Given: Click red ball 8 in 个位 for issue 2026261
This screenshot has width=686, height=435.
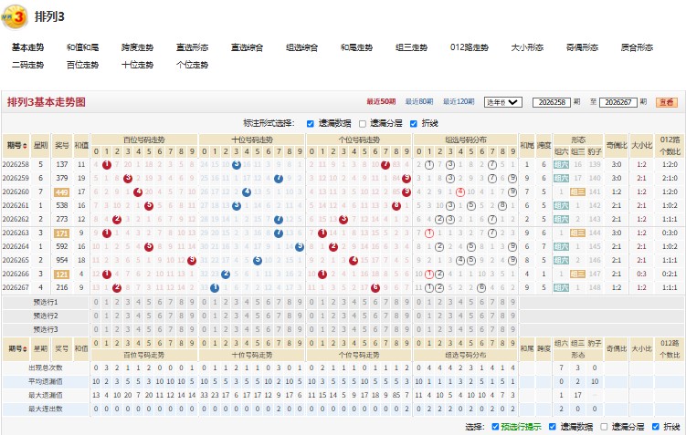Looking at the screenshot, I should (x=396, y=206).
